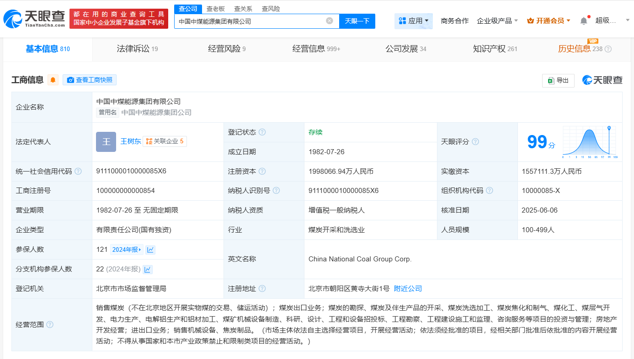
Task: Click the help icon beside 登记状态
Action: [x=262, y=132]
